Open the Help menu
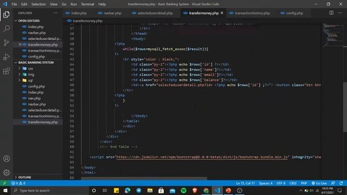Viewport: 347px width, 195px height. point(102,4)
